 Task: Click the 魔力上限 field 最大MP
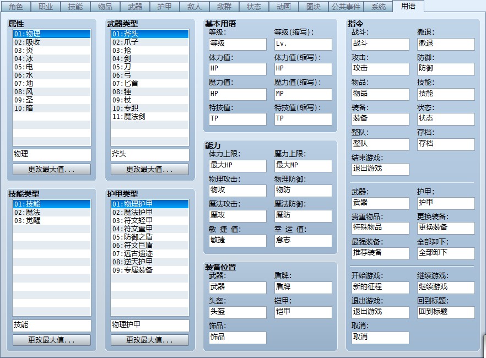pyautogui.click(x=303, y=166)
